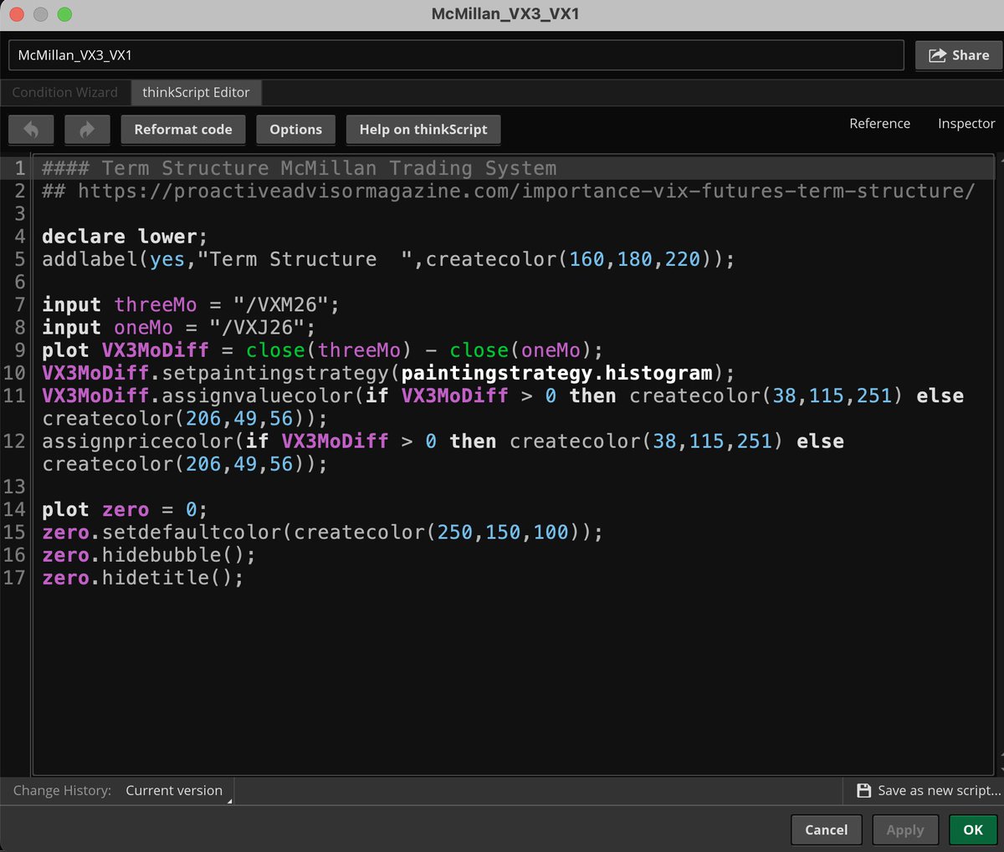Click the window title McMillan_VX3_VX1

(x=505, y=14)
